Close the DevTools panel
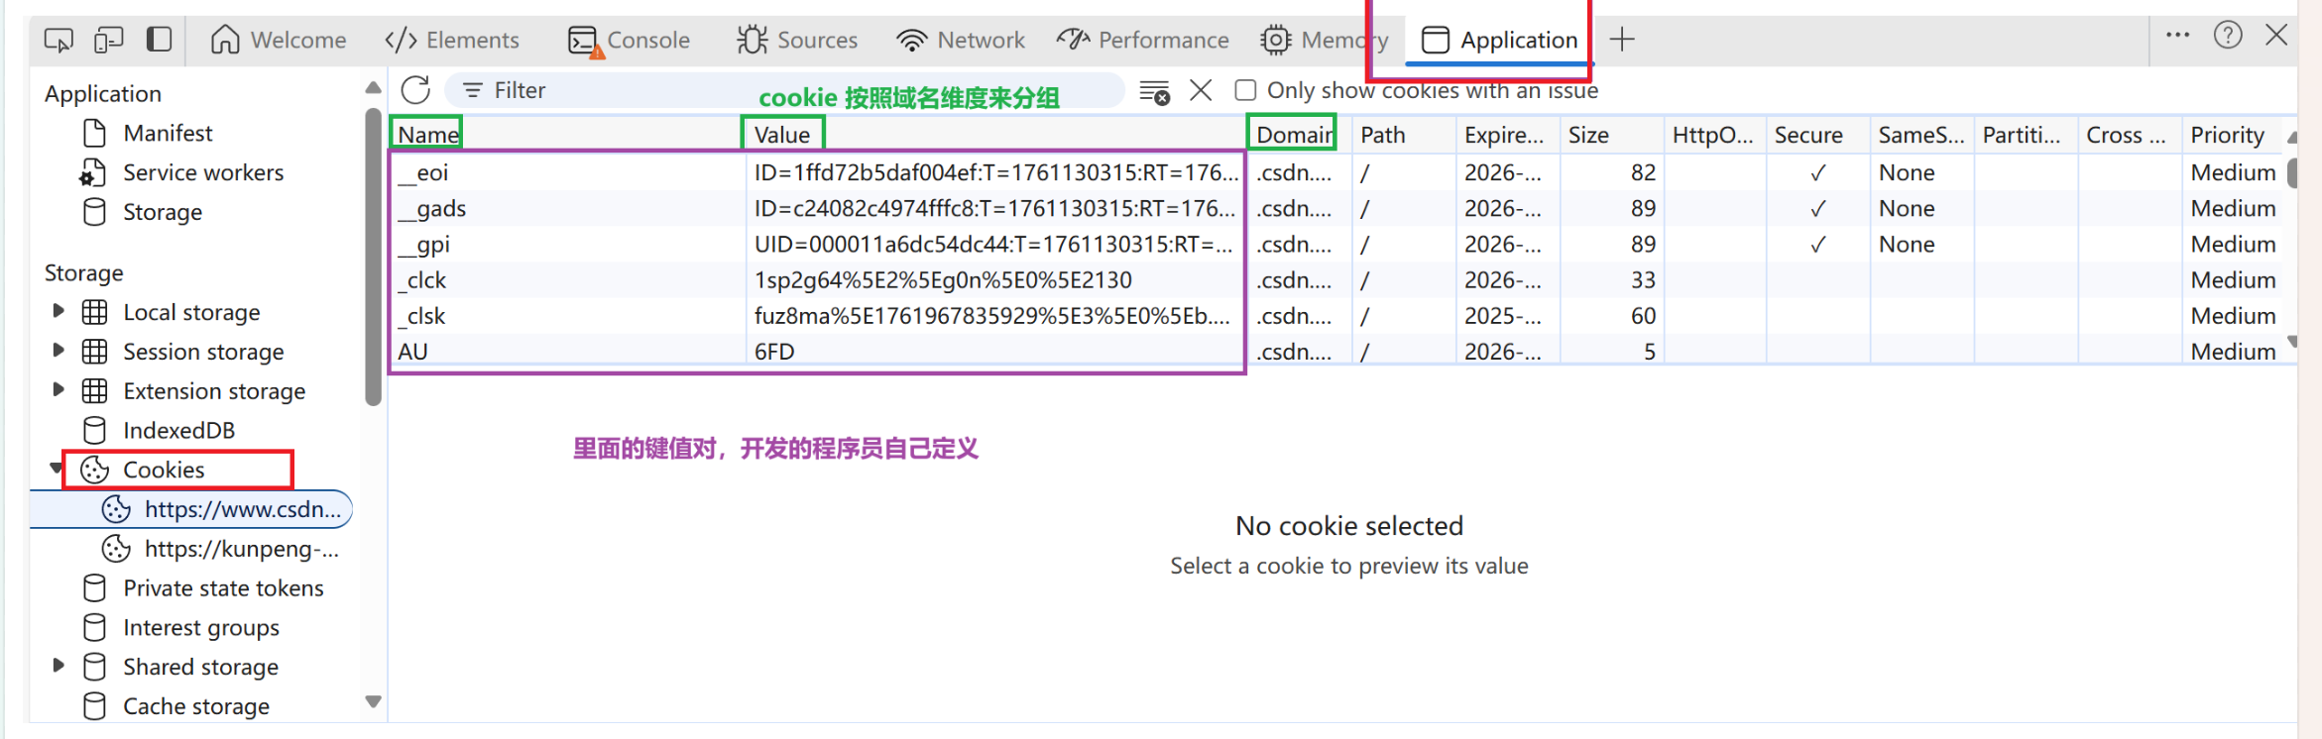Viewport: 2322px width, 739px height. click(x=2276, y=36)
